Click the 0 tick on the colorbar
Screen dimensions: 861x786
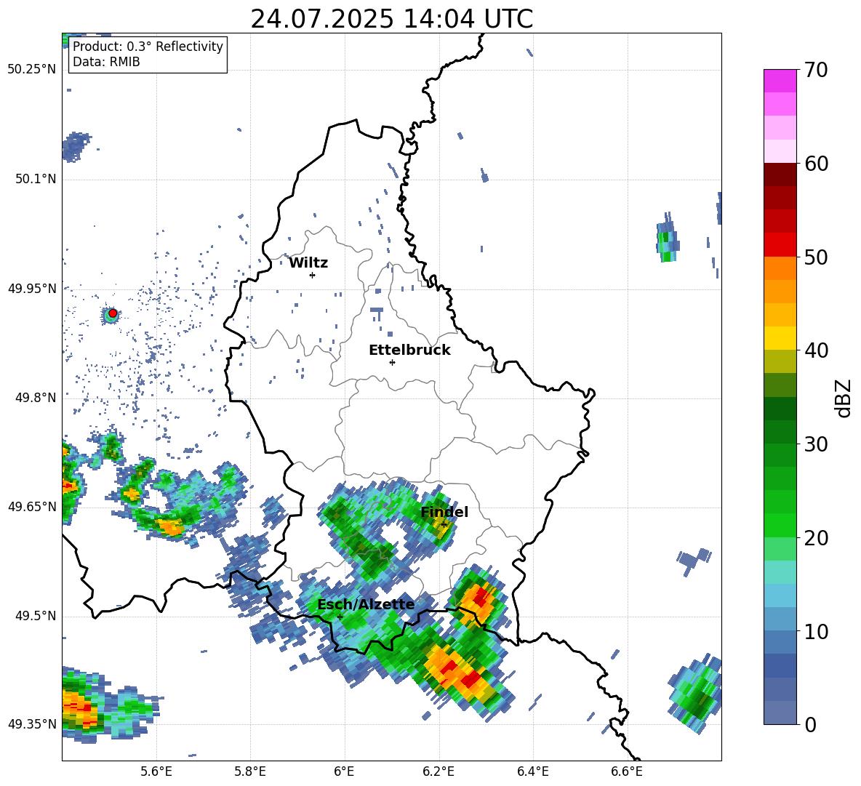point(811,724)
